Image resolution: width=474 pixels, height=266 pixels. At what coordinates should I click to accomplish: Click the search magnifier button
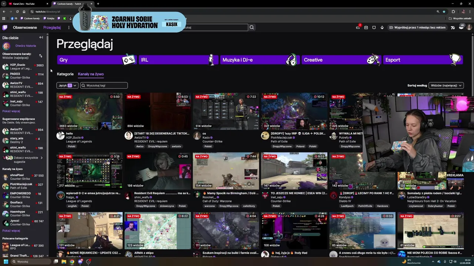point(252,27)
